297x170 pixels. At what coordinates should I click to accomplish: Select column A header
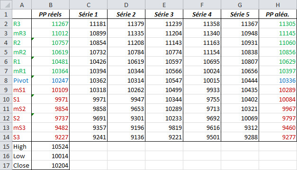pyautogui.click(x=22, y=5)
